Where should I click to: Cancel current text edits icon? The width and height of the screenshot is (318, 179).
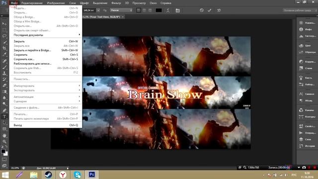(x=201, y=10)
